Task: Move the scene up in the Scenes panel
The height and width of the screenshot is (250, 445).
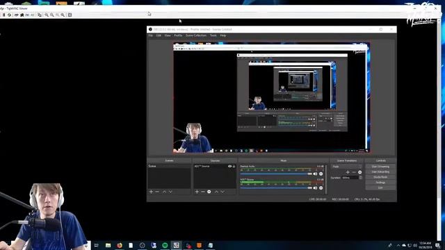Action: tap(164, 192)
